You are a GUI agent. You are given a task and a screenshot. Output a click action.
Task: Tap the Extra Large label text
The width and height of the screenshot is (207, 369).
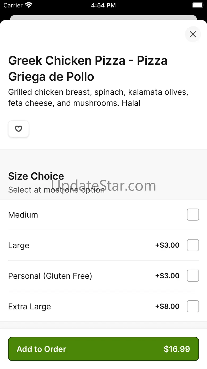click(x=29, y=306)
